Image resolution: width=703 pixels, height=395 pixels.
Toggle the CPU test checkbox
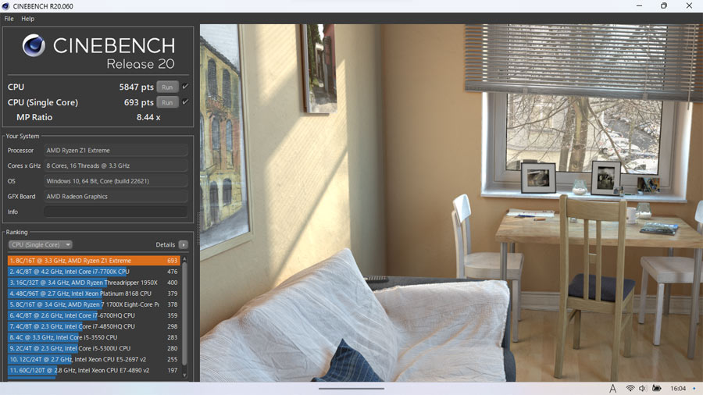[185, 87]
